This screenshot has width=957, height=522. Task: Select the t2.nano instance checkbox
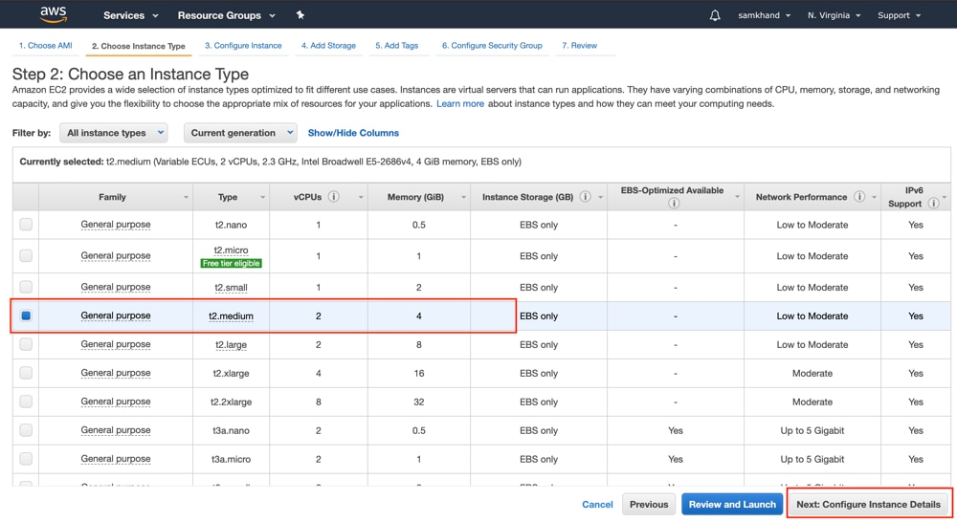[26, 225]
